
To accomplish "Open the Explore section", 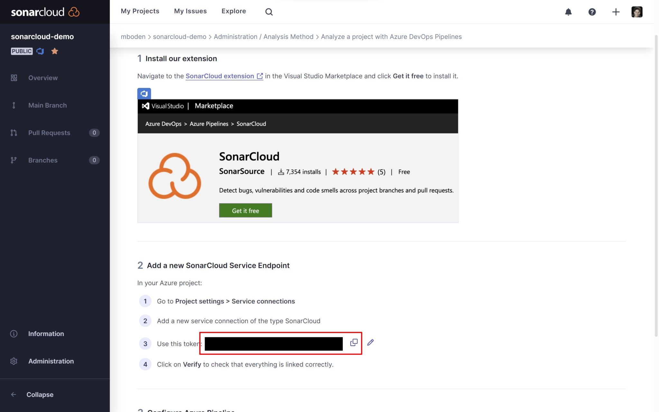I will 234,11.
